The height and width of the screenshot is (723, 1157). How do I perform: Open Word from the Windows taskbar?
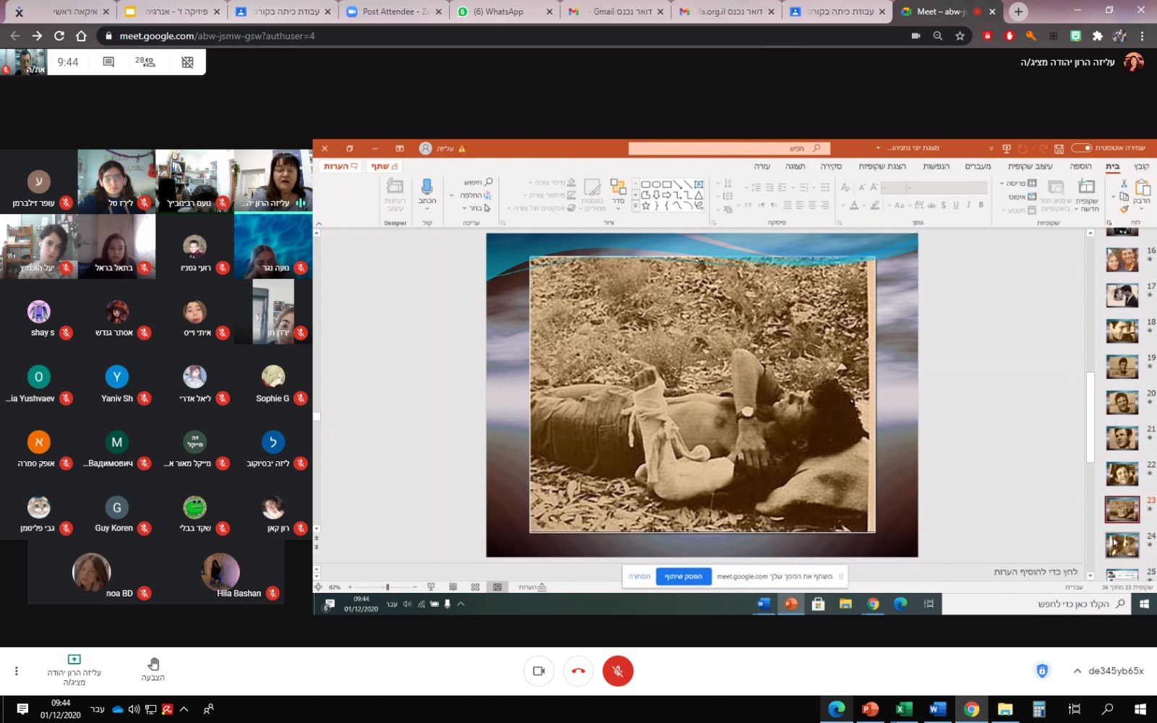tap(938, 709)
